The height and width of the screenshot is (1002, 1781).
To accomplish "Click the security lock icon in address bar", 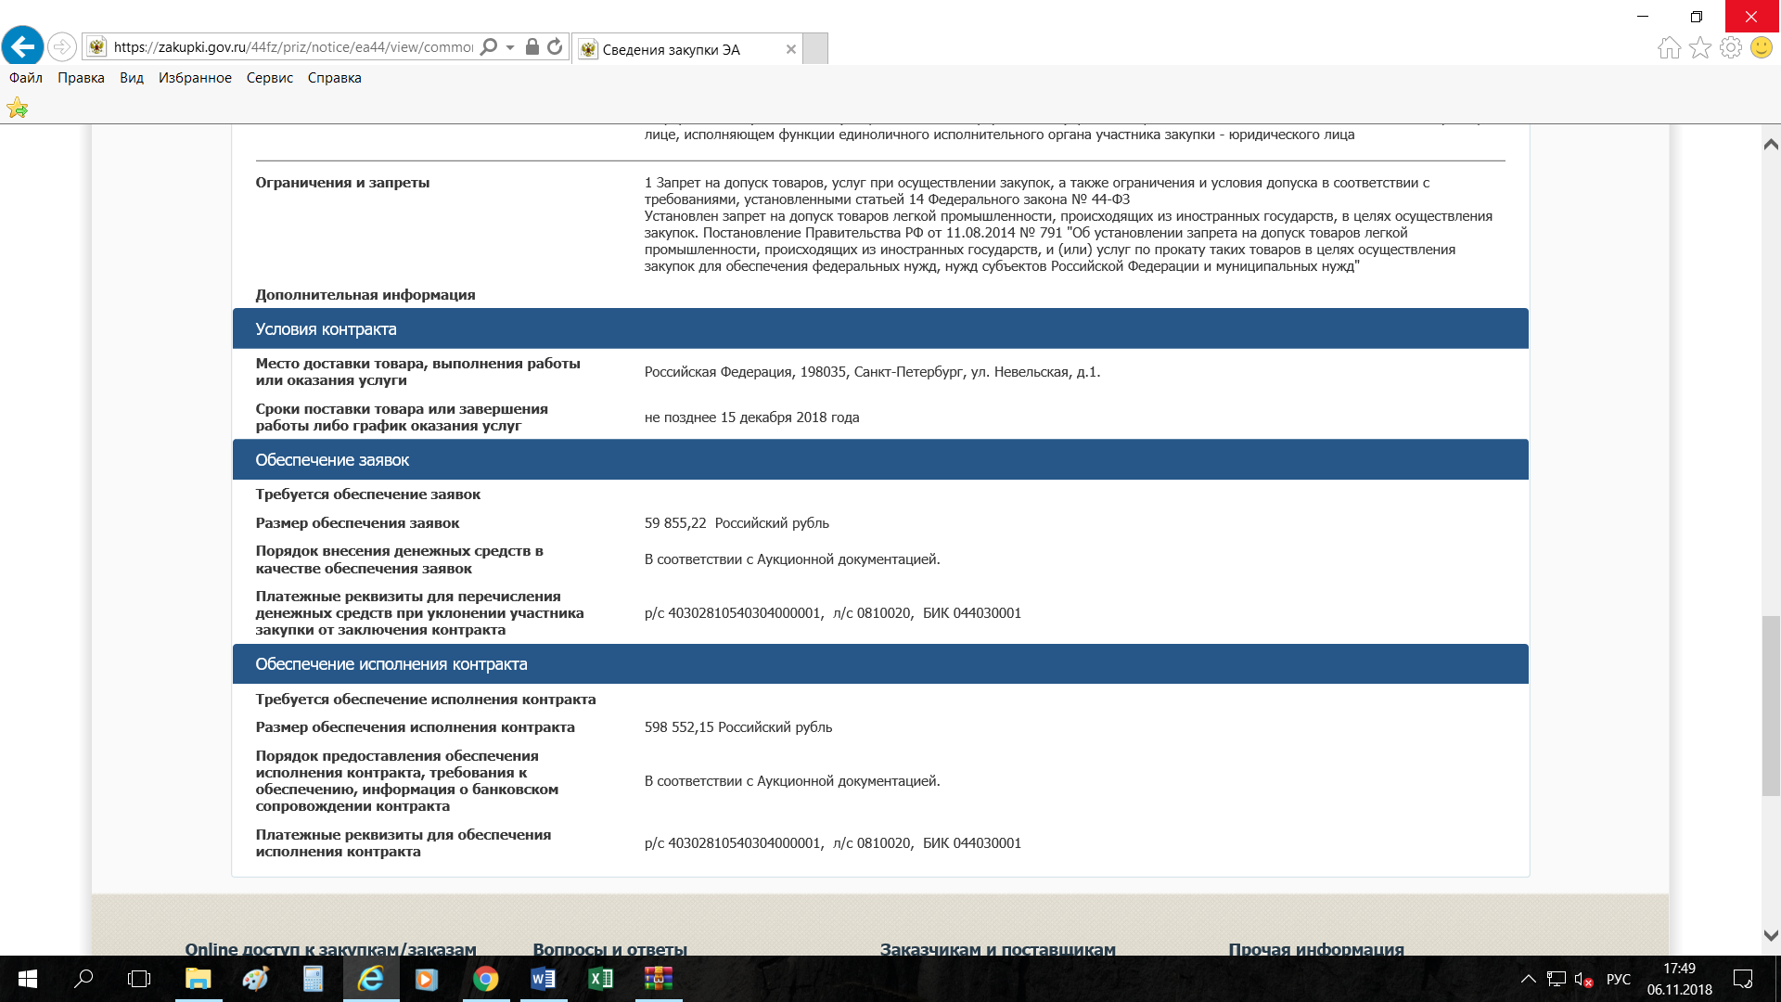I will tap(532, 46).
